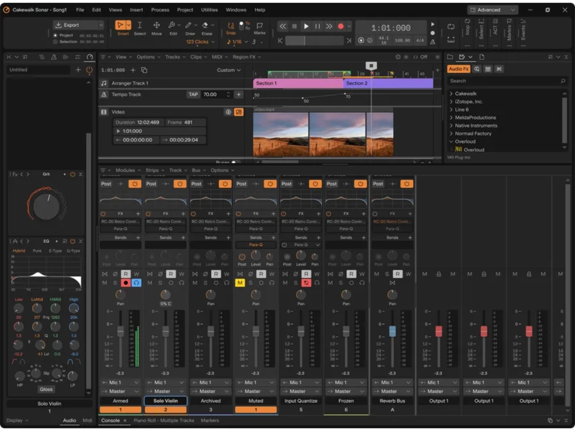The height and width of the screenshot is (431, 575).
Task: Add a tempo with the plus next to 70.00
Action: click(239, 94)
